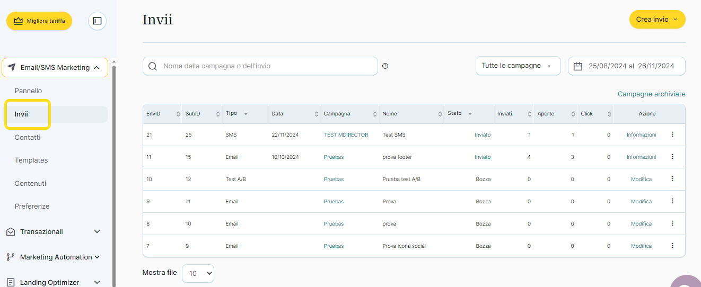Sort table by EnvID column arrows
The height and width of the screenshot is (287, 701).
[178, 114]
